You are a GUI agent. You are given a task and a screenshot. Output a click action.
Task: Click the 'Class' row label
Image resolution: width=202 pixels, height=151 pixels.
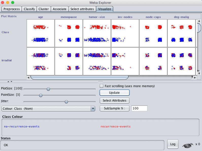click(5, 32)
